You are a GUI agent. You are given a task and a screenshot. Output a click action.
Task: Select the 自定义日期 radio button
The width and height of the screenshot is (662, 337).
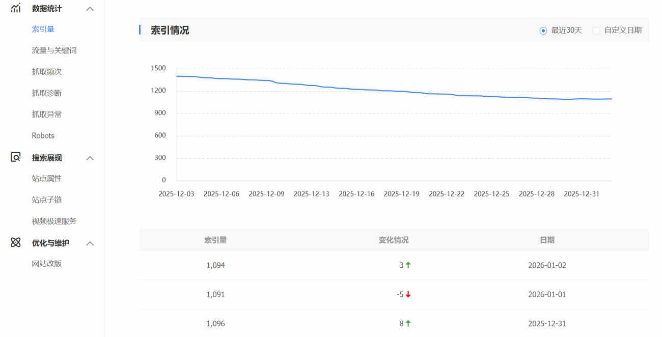point(596,31)
